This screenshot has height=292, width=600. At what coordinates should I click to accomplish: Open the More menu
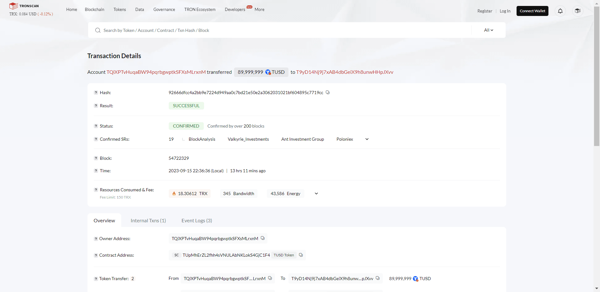pyautogui.click(x=259, y=9)
